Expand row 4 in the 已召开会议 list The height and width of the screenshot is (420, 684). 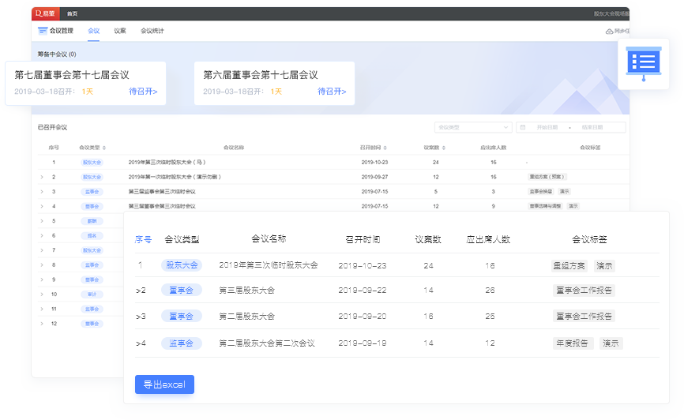[x=42, y=206]
